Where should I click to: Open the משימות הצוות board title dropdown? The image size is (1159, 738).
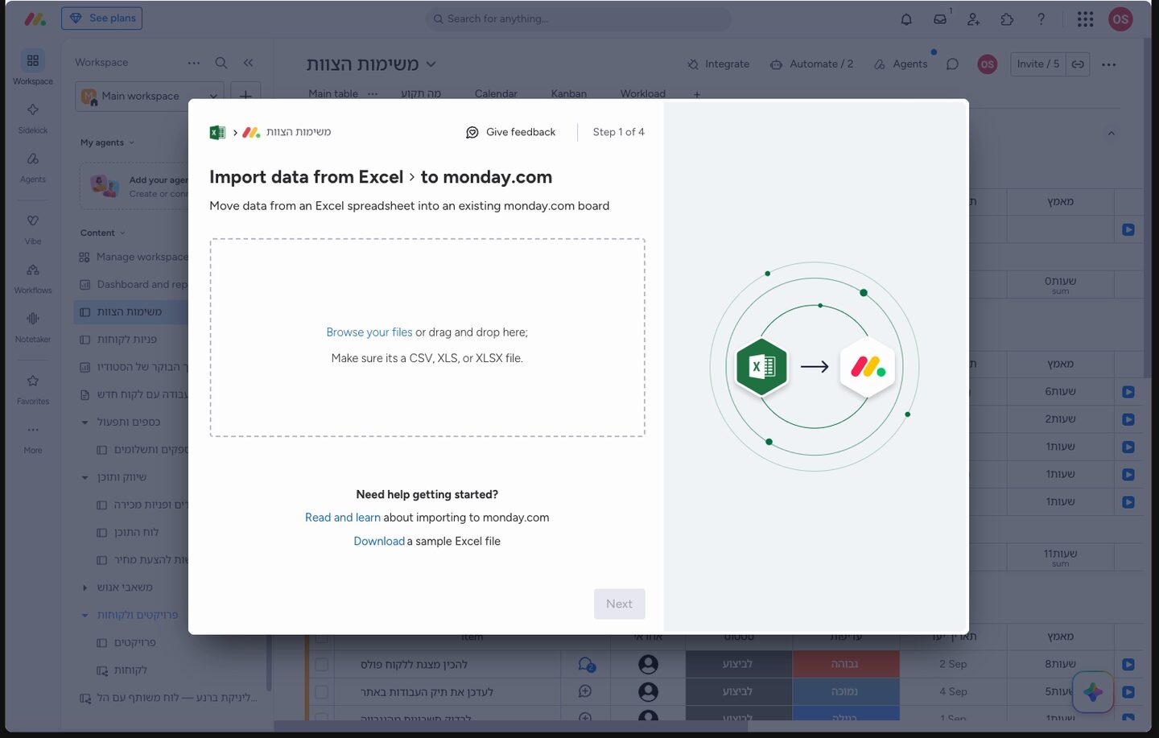click(431, 64)
